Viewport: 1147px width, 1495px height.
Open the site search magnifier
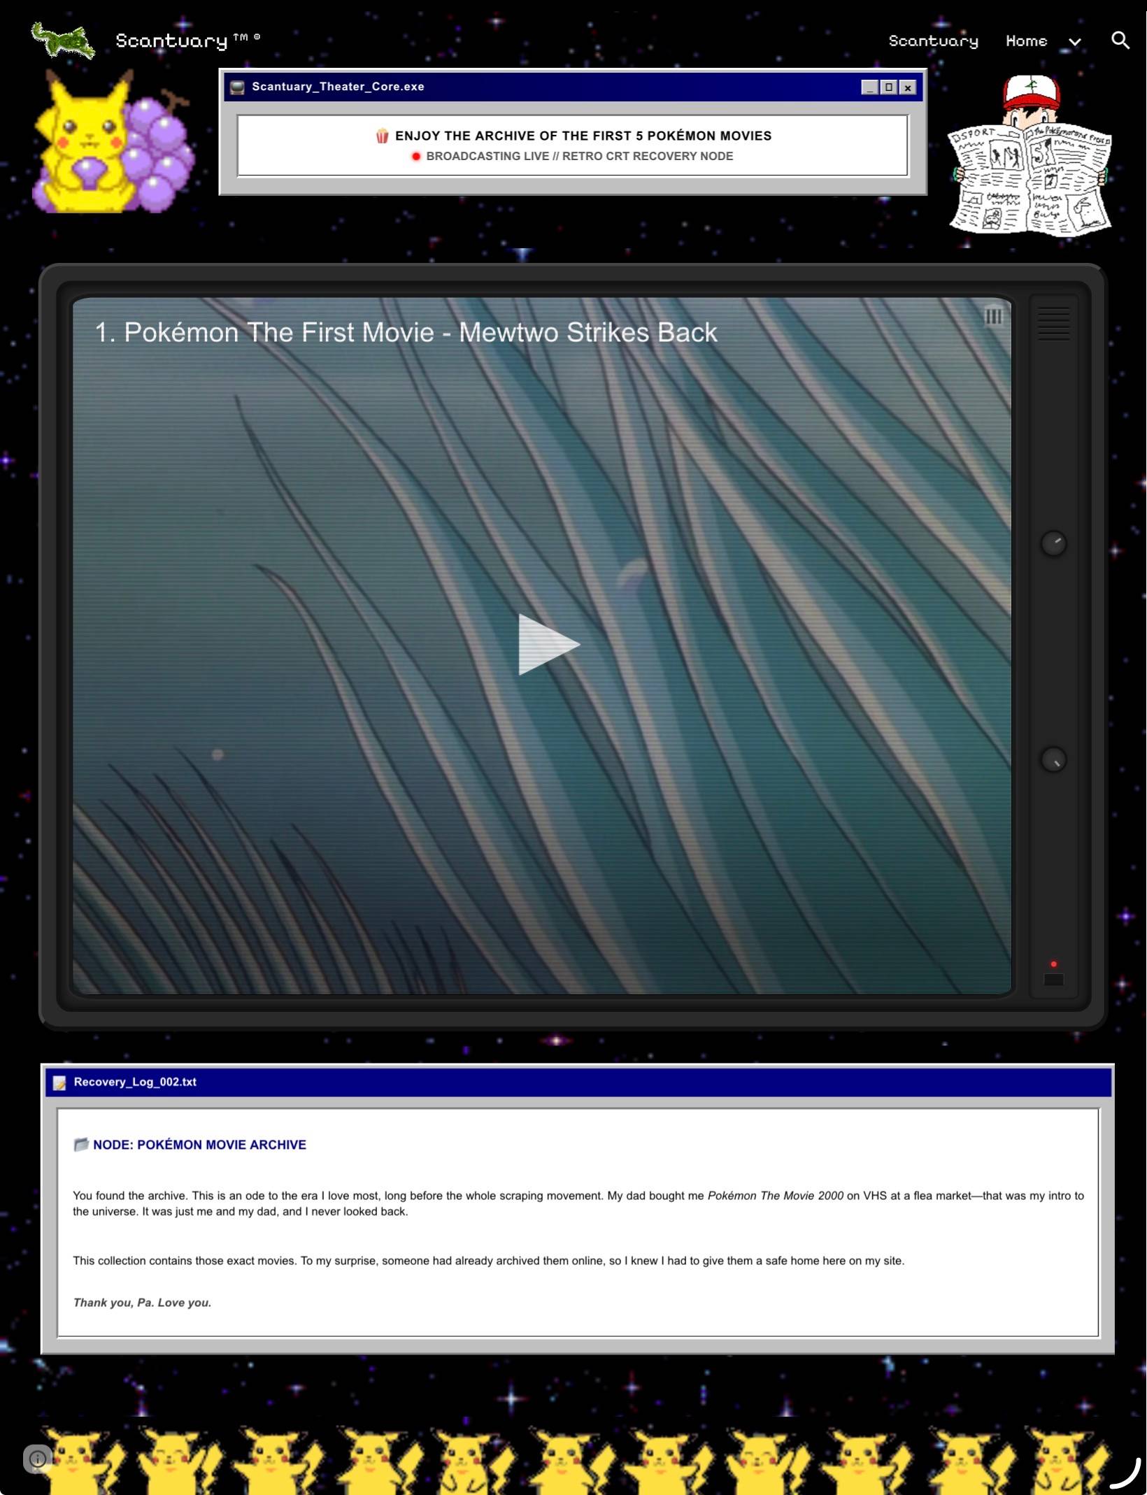(1120, 41)
